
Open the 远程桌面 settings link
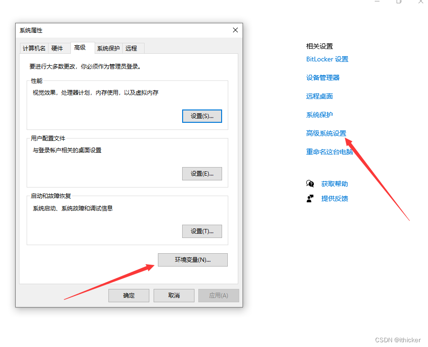[319, 96]
